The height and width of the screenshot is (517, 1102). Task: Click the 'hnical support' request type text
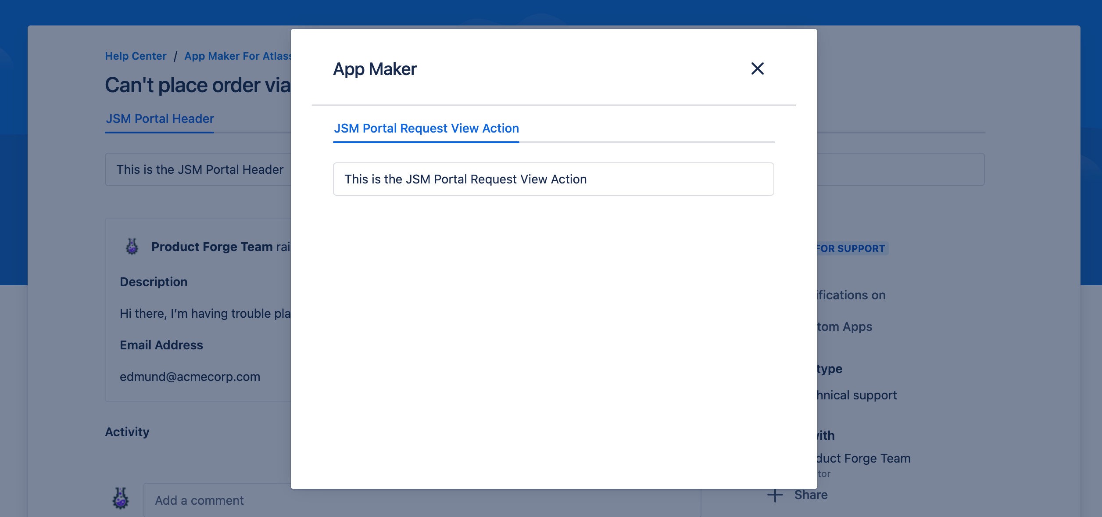tap(857, 395)
